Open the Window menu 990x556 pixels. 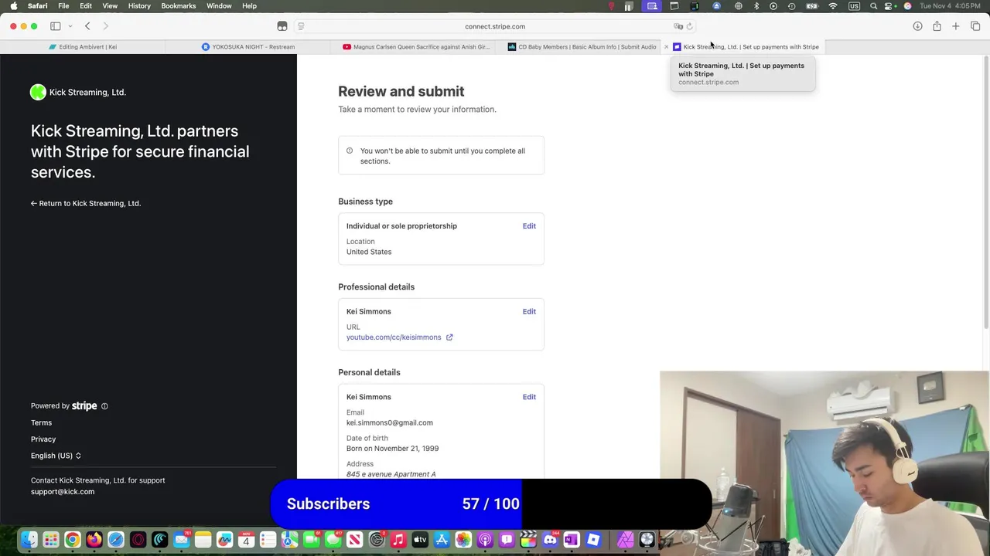pyautogui.click(x=219, y=6)
